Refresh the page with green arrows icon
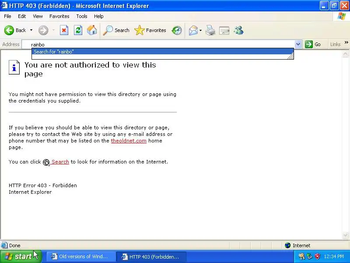Viewport: 350px width, 263px height. click(x=78, y=30)
